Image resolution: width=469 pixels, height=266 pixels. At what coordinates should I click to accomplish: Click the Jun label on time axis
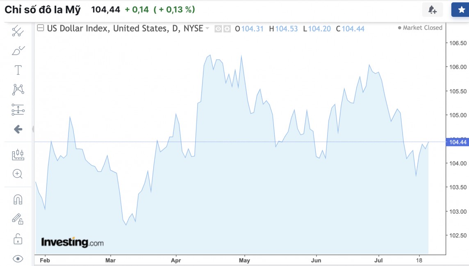[x=316, y=260]
